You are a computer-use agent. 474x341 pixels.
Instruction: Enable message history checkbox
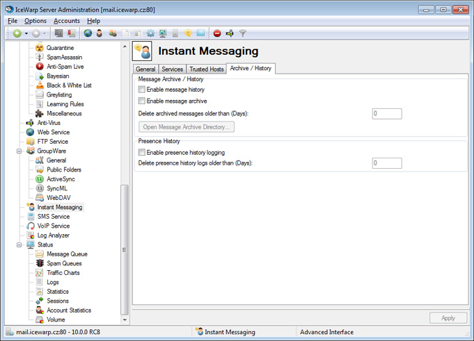[x=142, y=90]
